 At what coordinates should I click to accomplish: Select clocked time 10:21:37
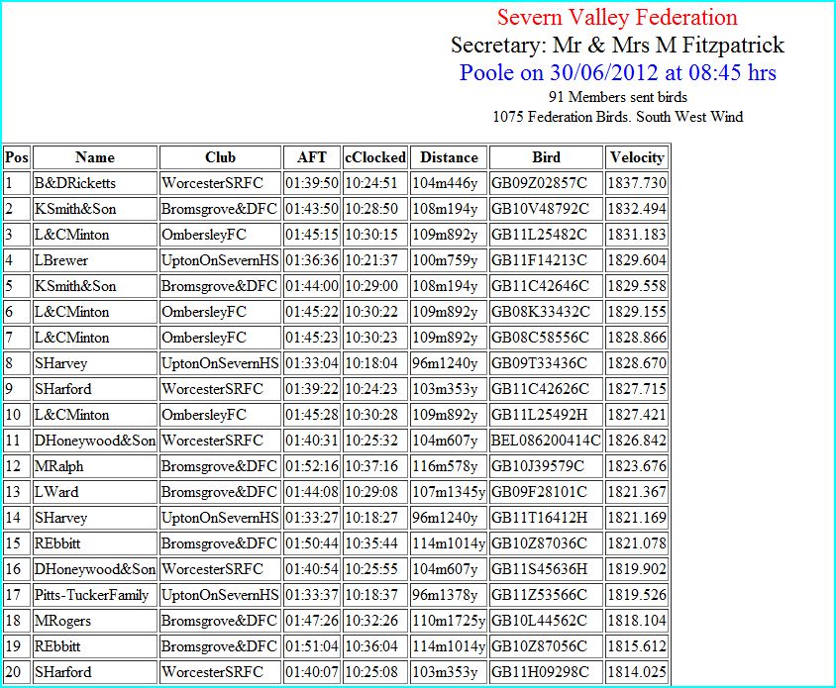tap(371, 260)
